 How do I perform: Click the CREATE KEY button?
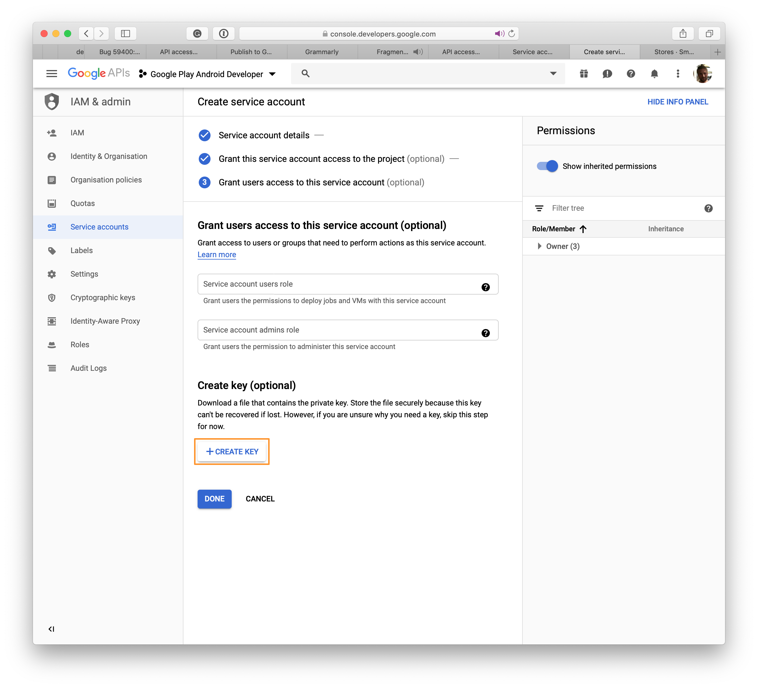232,451
